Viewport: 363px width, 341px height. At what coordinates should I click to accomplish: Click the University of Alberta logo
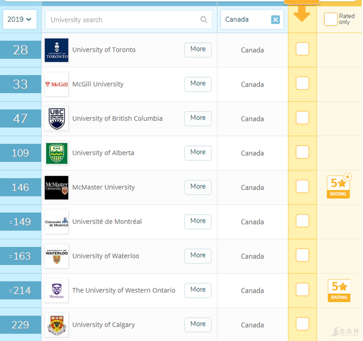coord(57,153)
